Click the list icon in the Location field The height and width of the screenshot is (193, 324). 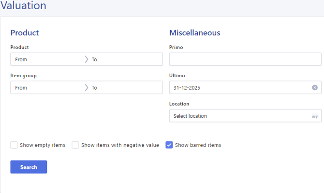pos(315,116)
